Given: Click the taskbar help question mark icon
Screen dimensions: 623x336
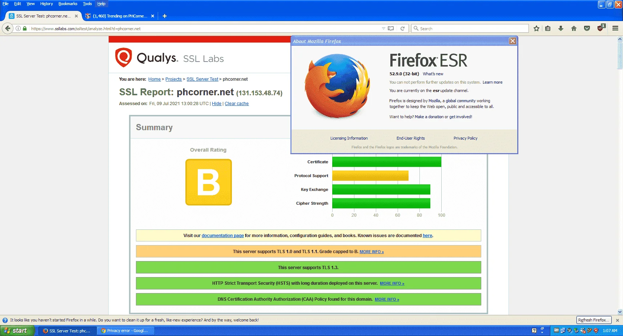Looking at the screenshot, I should (534, 331).
